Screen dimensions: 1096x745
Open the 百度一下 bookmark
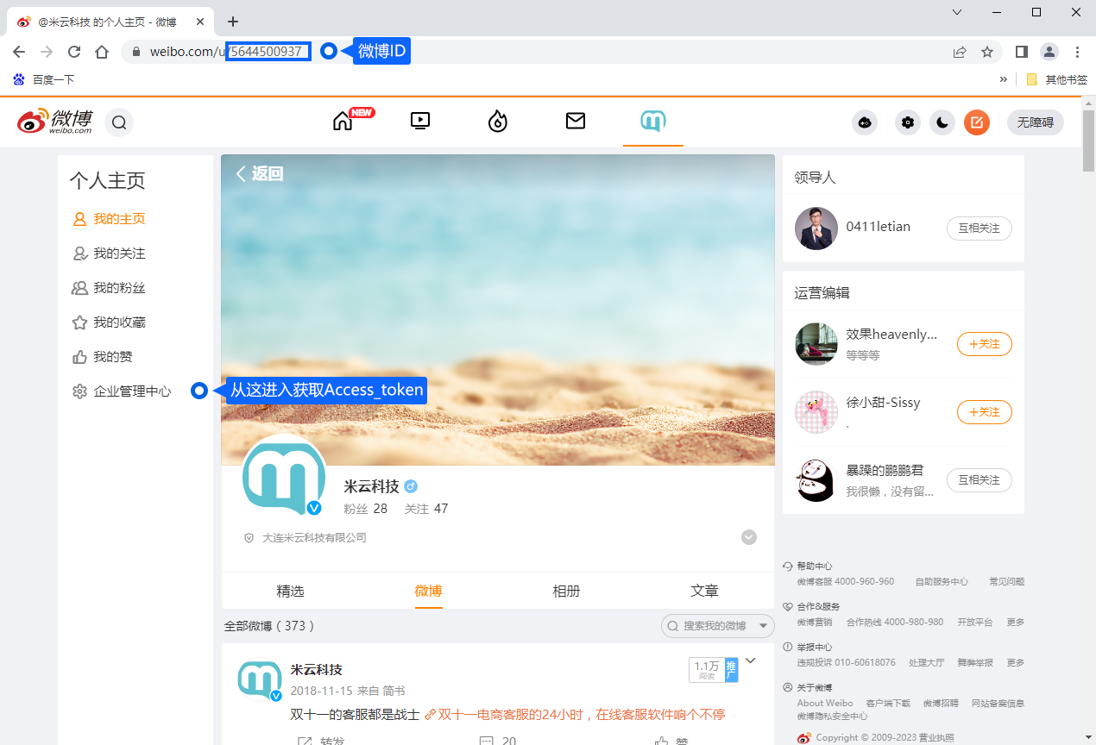coord(44,79)
